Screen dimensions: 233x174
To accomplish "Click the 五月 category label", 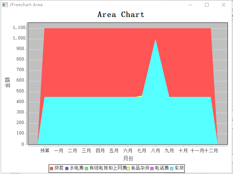I will tap(114, 151).
